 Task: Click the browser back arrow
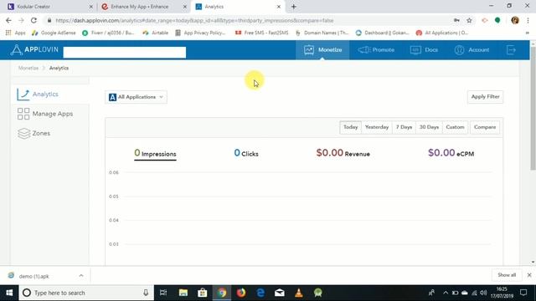(x=8, y=20)
